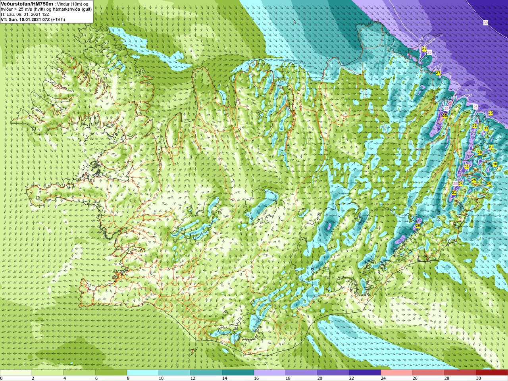Click the yellow 27 gust marker
508x381 pixels.
tap(438, 73)
